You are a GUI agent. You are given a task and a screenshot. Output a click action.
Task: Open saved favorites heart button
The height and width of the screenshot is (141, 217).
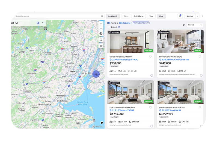[x=180, y=16]
